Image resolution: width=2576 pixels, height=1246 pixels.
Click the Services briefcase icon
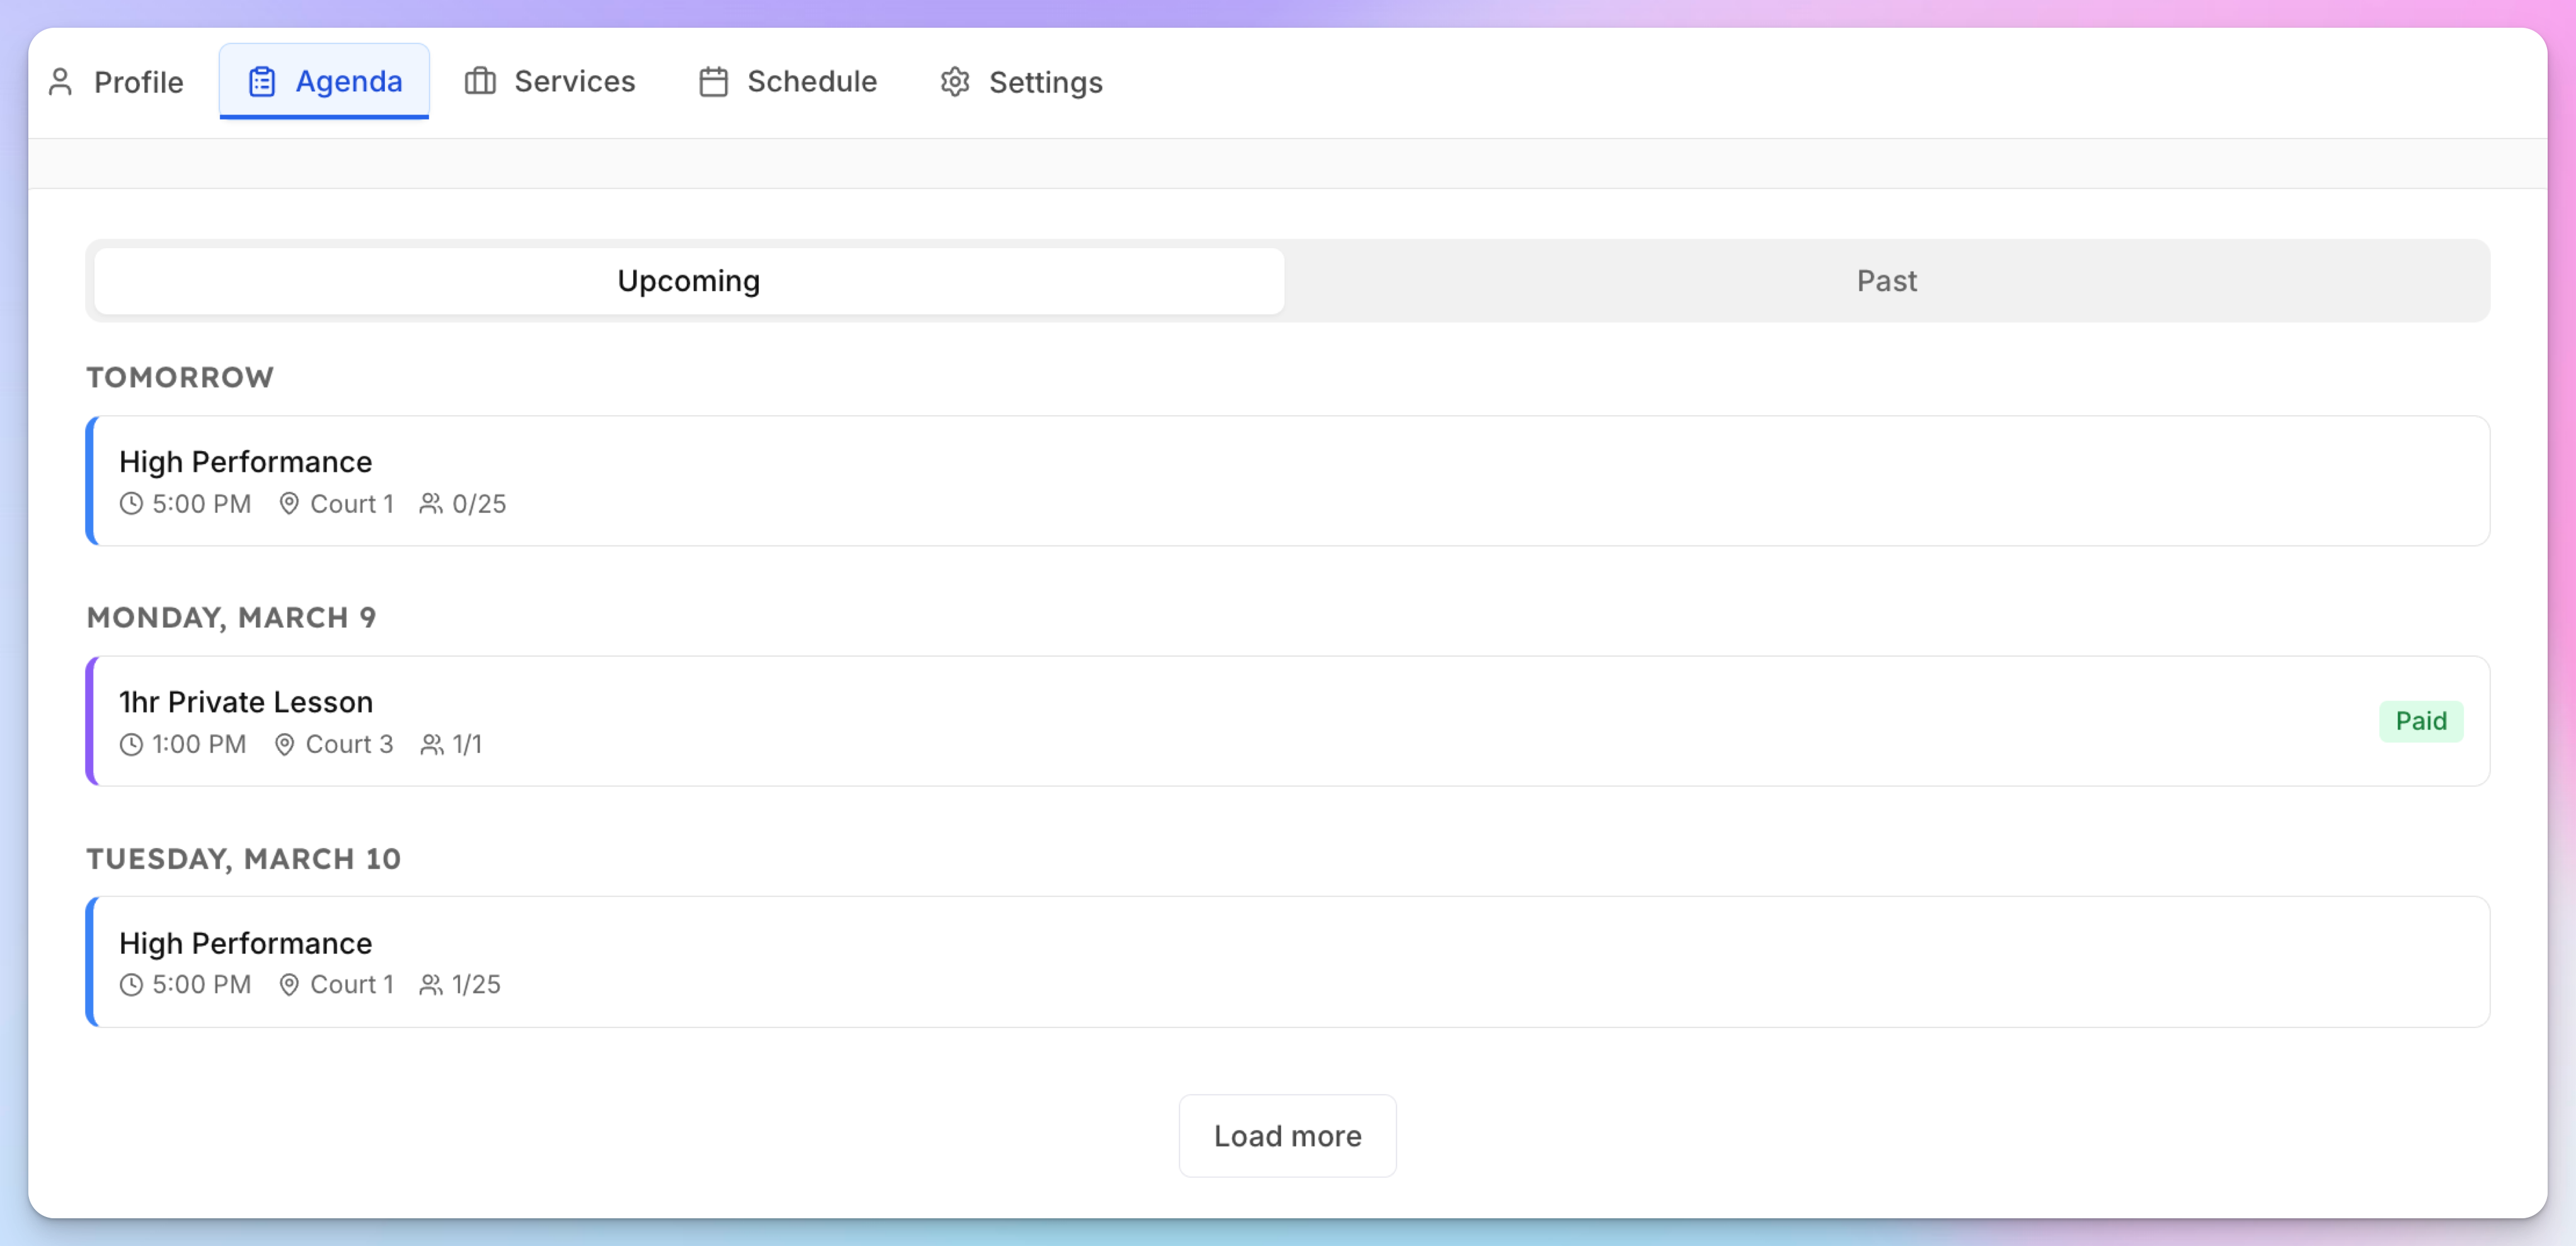480,81
